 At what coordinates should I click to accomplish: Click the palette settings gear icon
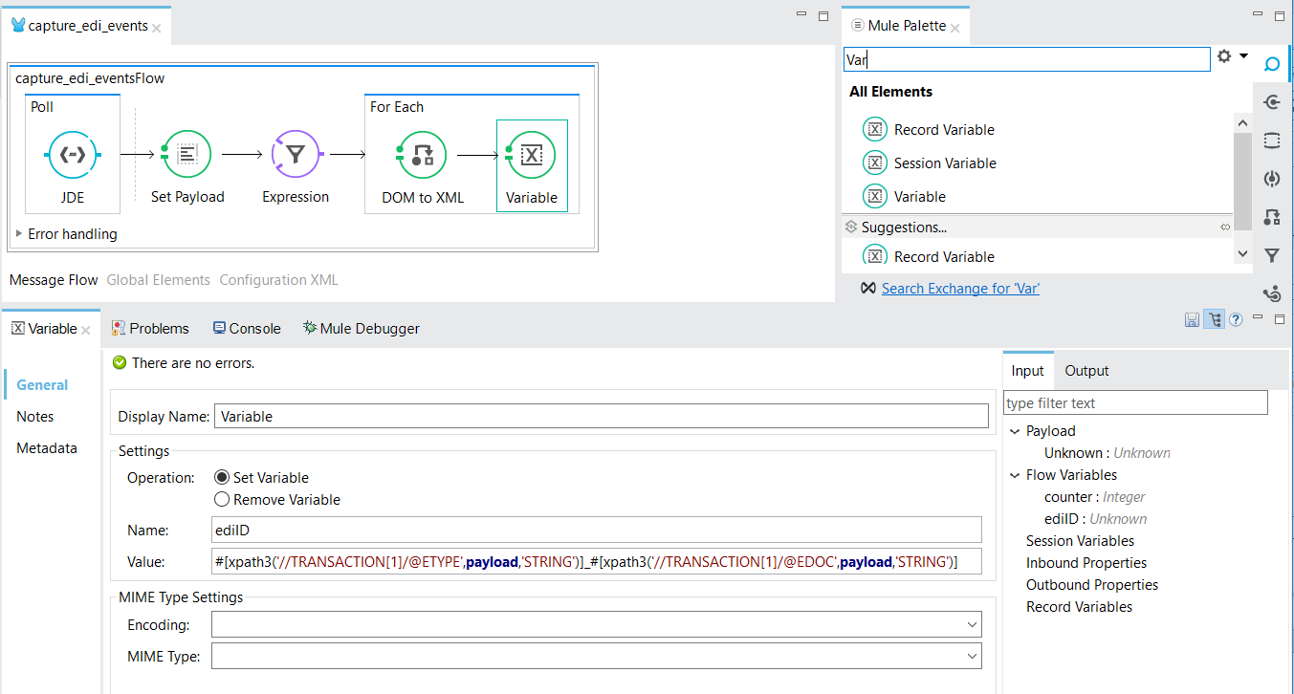point(1224,56)
